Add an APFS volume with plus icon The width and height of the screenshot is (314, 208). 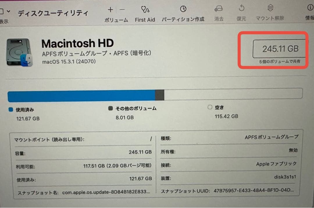(110, 10)
